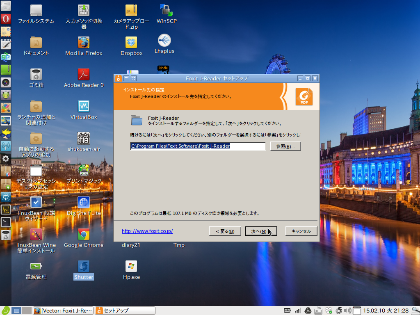The height and width of the screenshot is (315, 420).
Task: Select the Hp.exe file icon
Action: [131, 266]
